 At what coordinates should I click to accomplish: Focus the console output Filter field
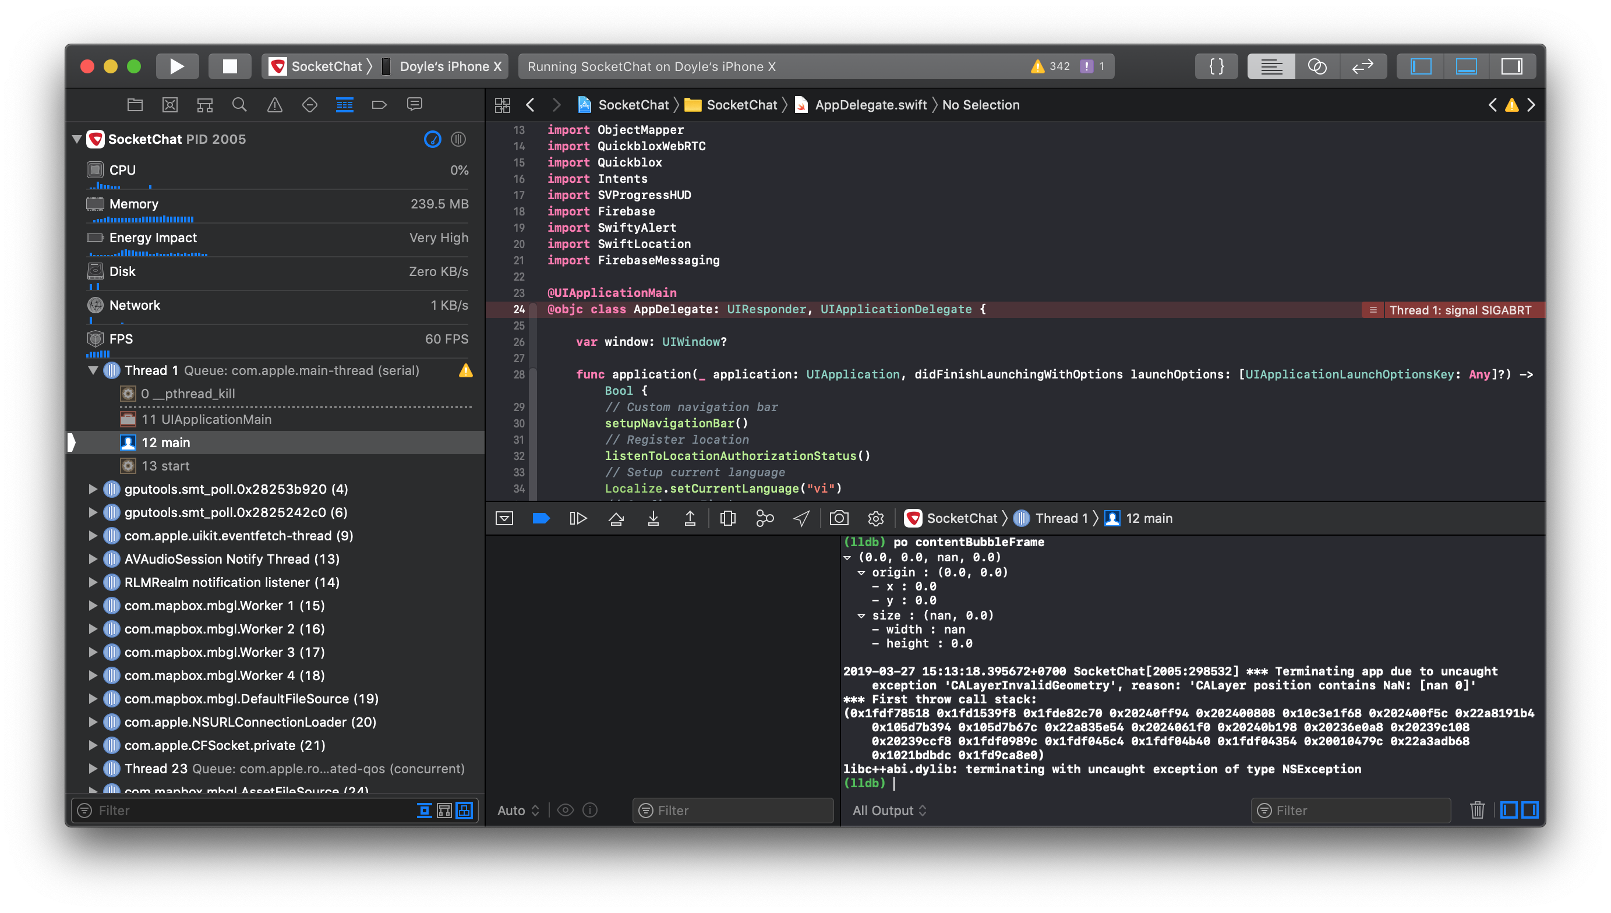(1351, 810)
